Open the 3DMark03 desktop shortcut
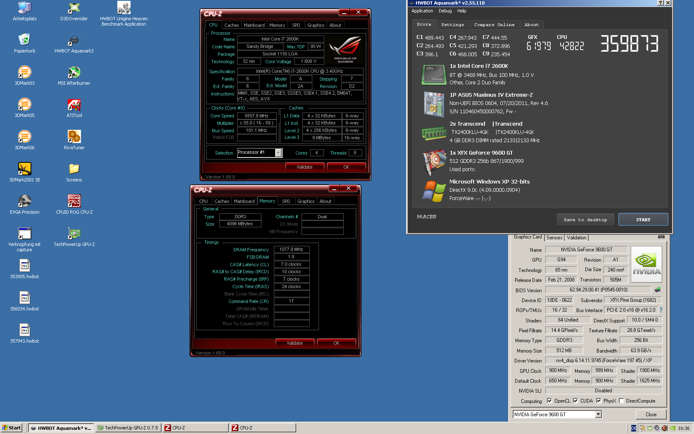 tap(25, 75)
